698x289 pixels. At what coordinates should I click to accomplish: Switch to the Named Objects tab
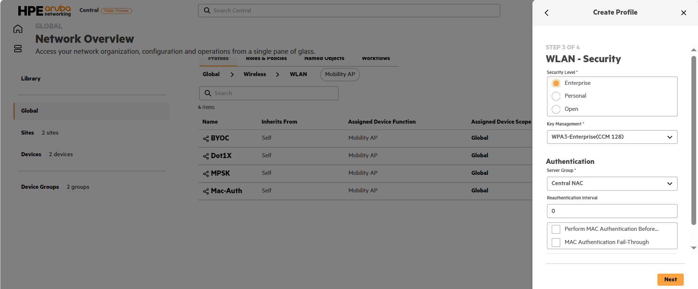click(x=324, y=59)
